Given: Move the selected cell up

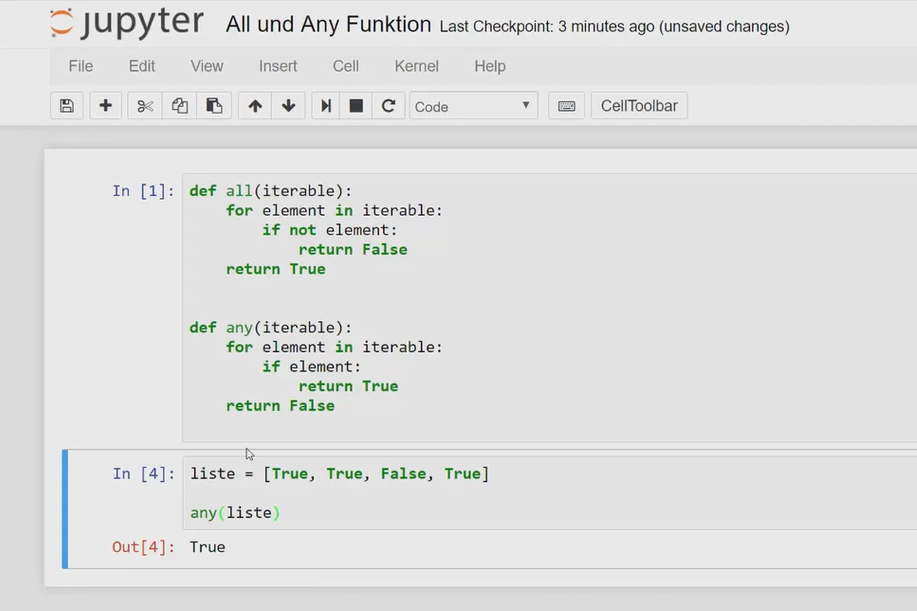Looking at the screenshot, I should (255, 106).
